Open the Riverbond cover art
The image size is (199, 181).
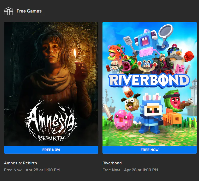pos(150,84)
